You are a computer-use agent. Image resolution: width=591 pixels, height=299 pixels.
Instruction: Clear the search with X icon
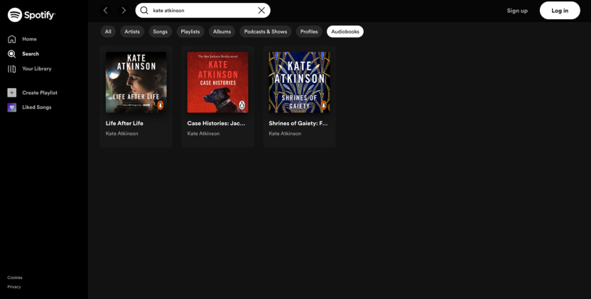click(261, 10)
